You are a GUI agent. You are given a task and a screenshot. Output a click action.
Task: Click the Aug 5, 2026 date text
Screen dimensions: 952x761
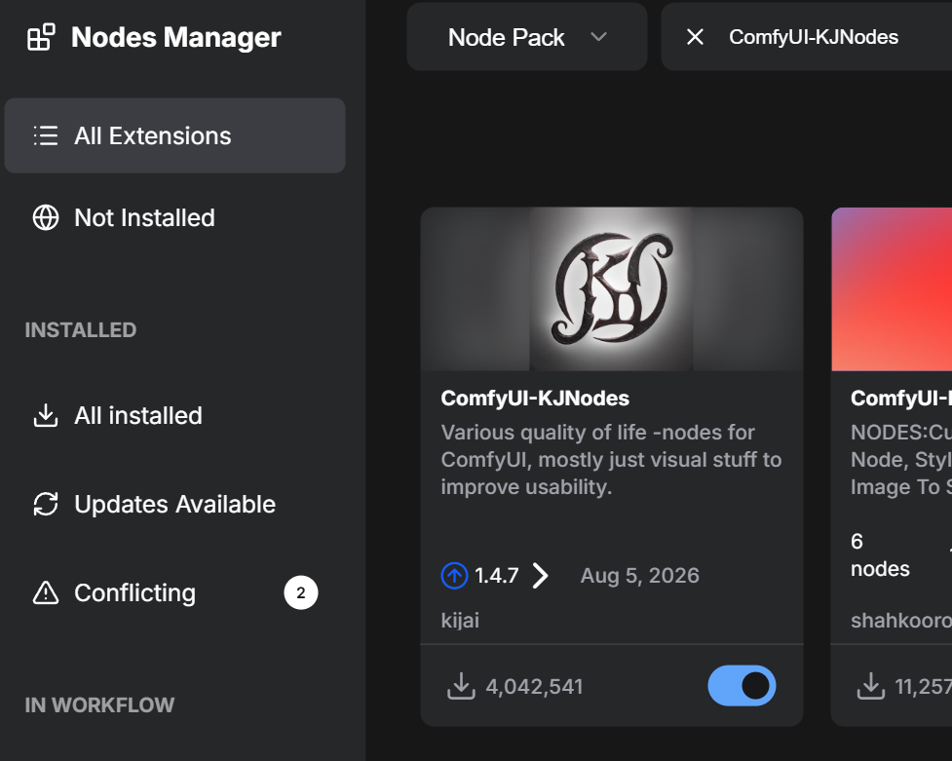point(640,575)
